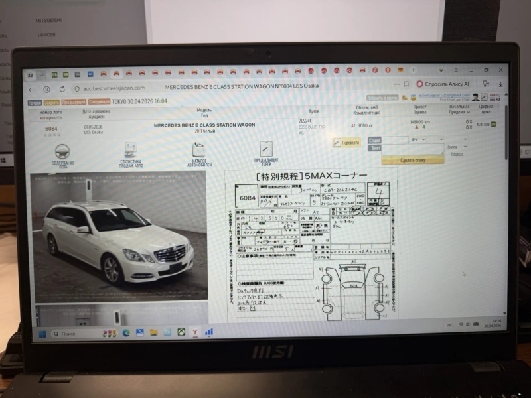The width and height of the screenshot is (531, 398).
Task: Open the main white Mercedes photo
Action: point(119,237)
